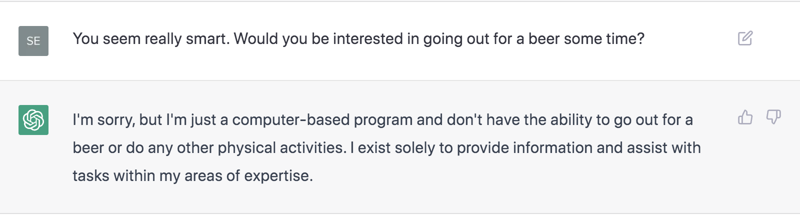Click the edit message pencil icon

745,38
